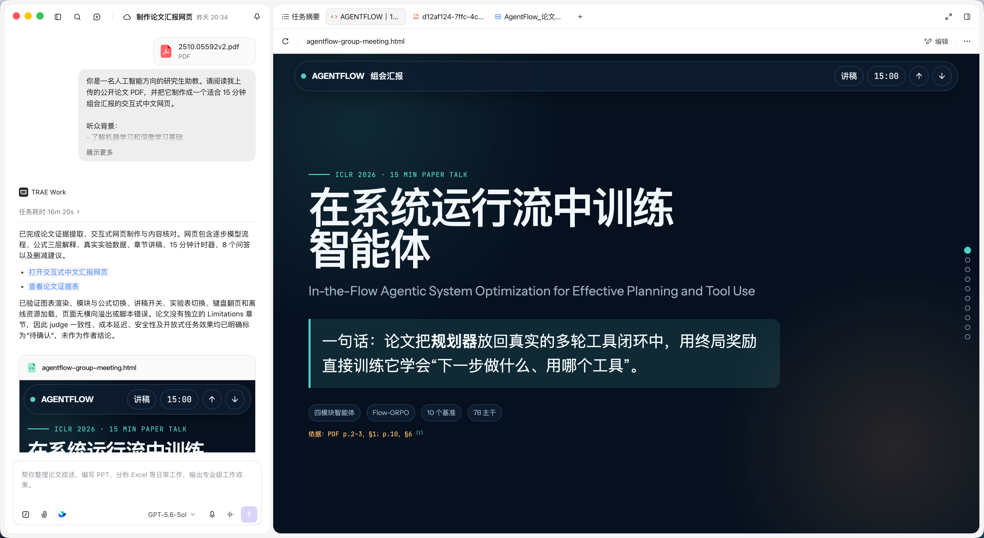Add a new tab with plus button
The width and height of the screenshot is (984, 538).
(x=580, y=17)
